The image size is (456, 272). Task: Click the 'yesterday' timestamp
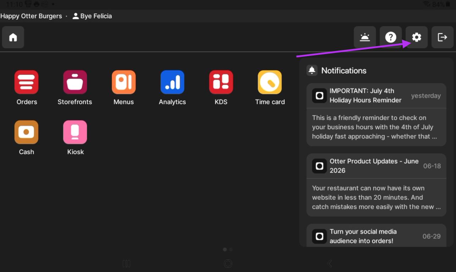426,96
